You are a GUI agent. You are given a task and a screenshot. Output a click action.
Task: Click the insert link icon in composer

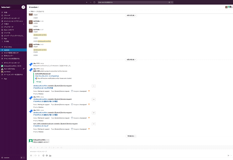pos(42,147)
